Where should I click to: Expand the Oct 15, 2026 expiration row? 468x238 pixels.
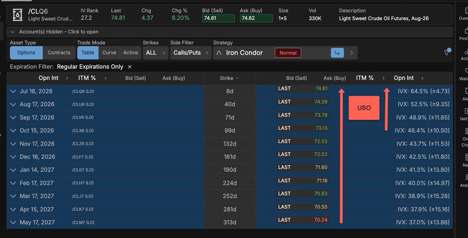click(x=13, y=130)
